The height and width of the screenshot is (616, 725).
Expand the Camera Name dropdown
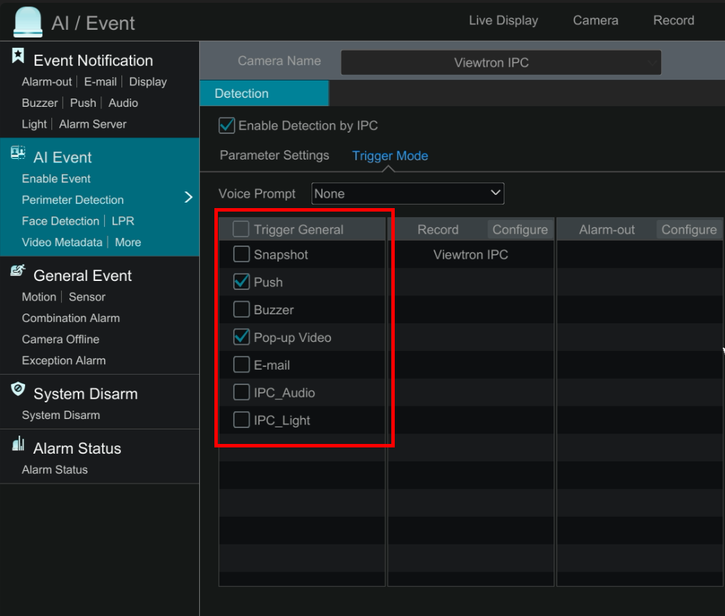[501, 62]
